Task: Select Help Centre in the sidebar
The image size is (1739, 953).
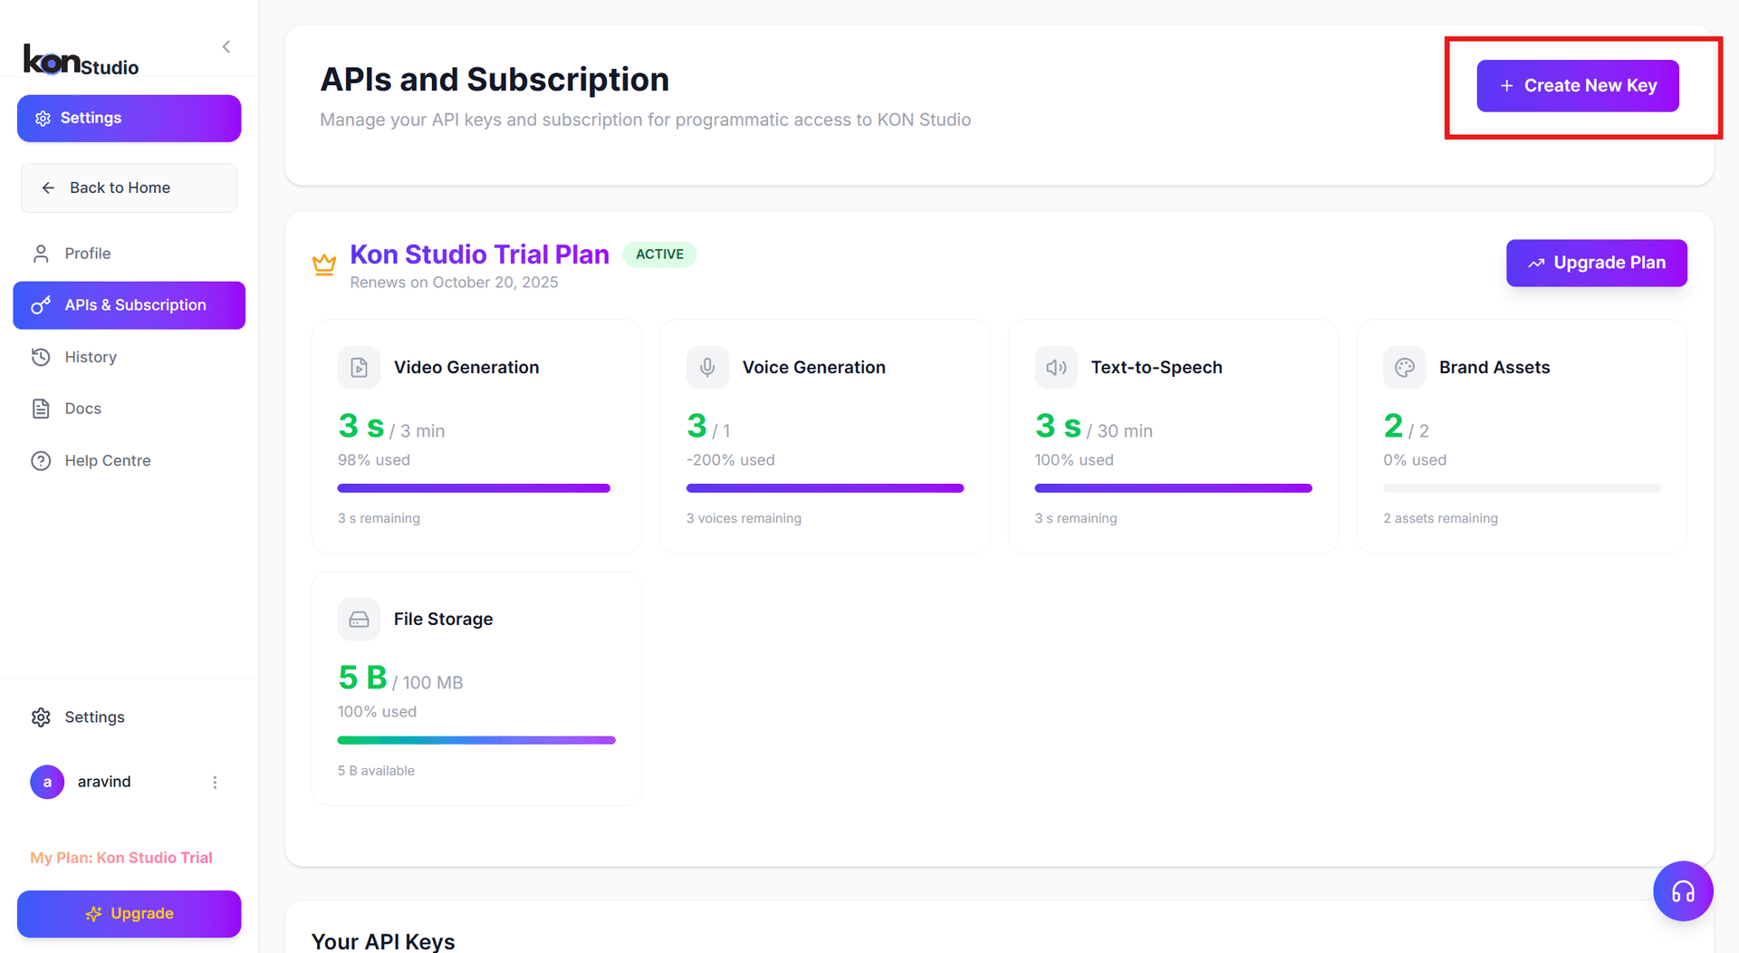Action: coord(107,460)
